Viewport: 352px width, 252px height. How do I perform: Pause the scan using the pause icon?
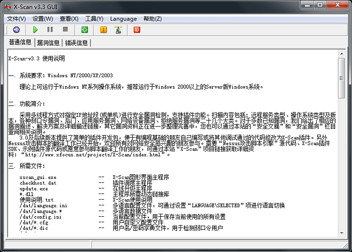50,30
